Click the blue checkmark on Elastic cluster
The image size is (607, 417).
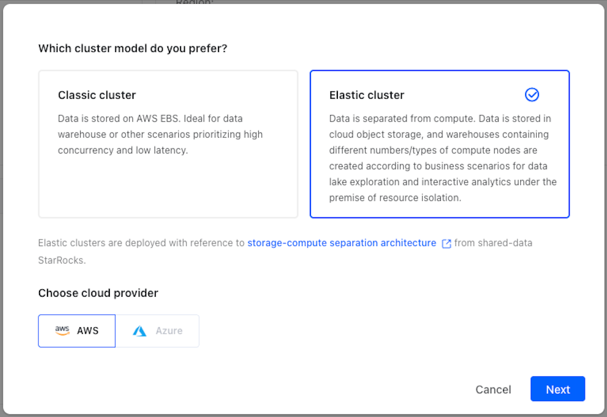pos(532,94)
